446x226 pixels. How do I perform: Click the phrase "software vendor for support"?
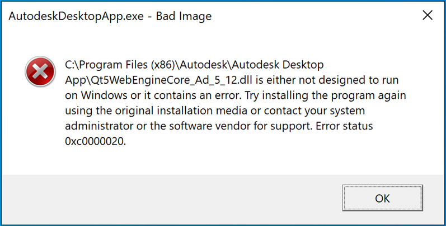244,126
